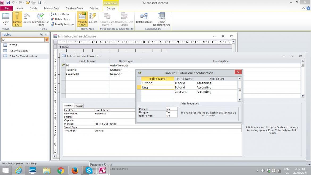Click the TutorId field name cell in table design
This screenshot has width=311, height=175.
[87, 70]
